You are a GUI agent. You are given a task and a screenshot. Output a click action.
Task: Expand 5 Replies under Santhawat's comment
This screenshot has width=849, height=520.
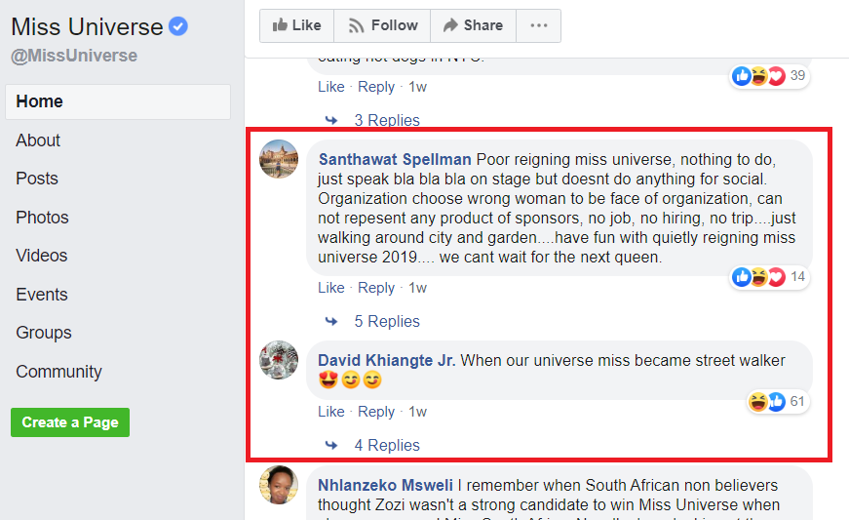coord(386,321)
